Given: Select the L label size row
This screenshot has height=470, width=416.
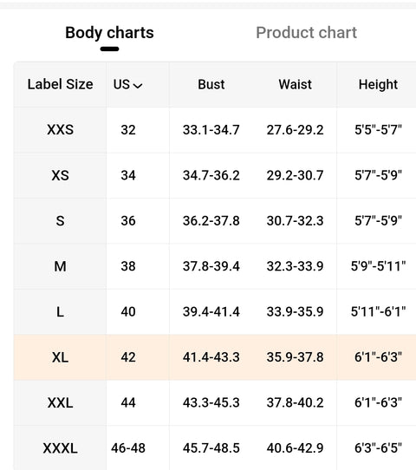Looking at the screenshot, I should (x=215, y=311).
